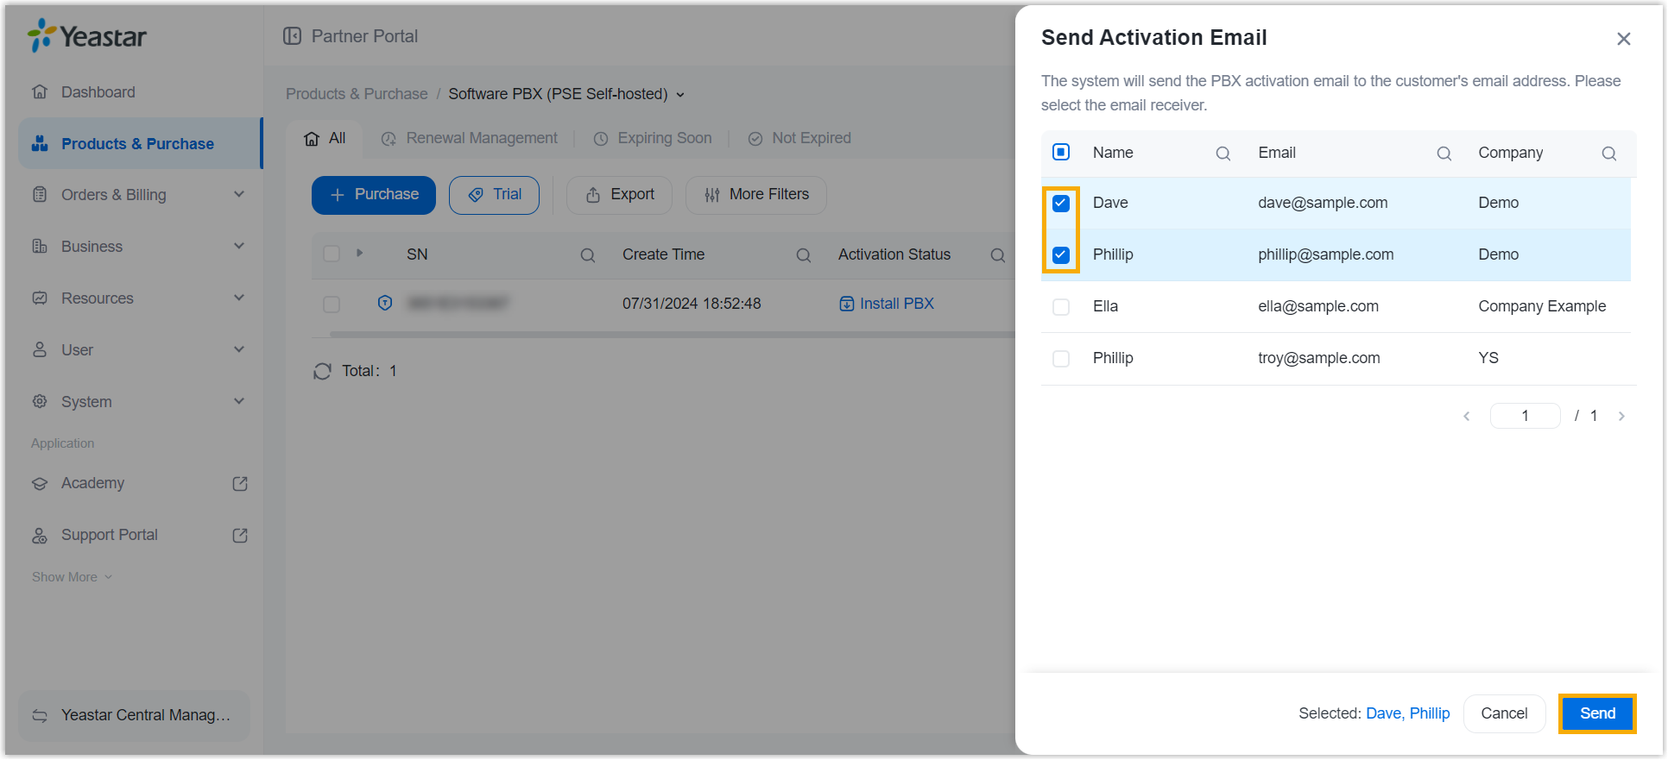Click Cancel in the activation email dialog
The width and height of the screenshot is (1668, 760).
point(1503,713)
